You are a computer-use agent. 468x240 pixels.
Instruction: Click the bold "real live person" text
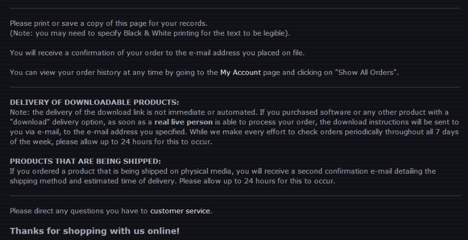(x=184, y=122)
